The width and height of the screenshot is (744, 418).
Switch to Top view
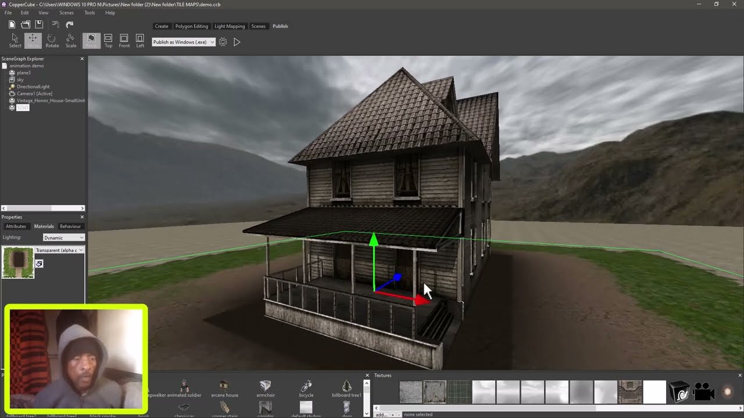[108, 41]
